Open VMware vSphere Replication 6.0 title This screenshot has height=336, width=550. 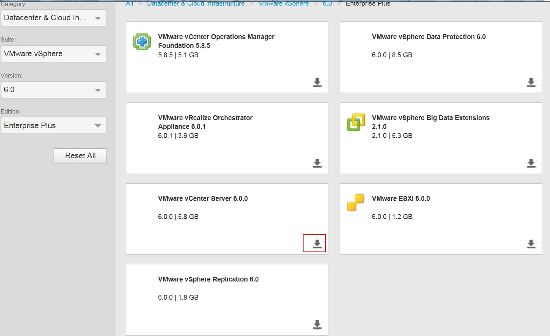pos(208,279)
